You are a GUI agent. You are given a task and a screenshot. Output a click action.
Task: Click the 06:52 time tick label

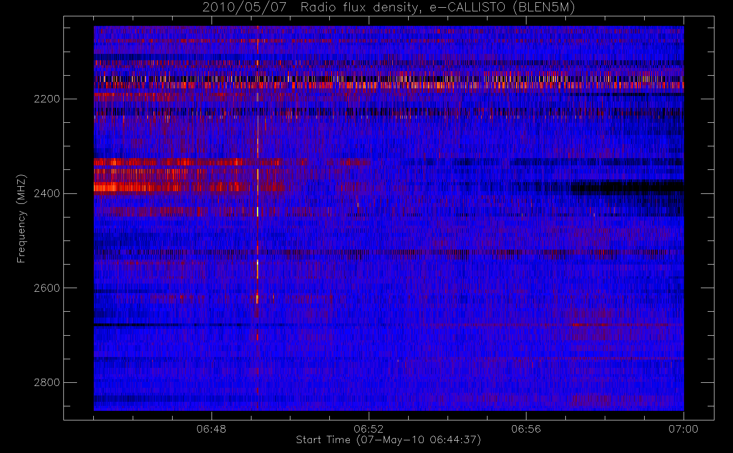tap(368, 429)
